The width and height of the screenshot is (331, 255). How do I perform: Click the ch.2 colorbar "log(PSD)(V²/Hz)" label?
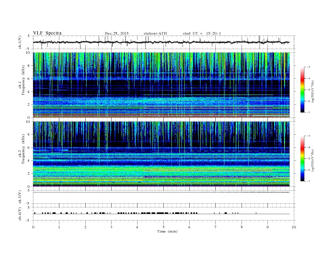click(313, 160)
